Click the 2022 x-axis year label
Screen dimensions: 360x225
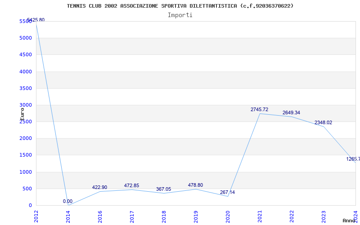click(291, 216)
